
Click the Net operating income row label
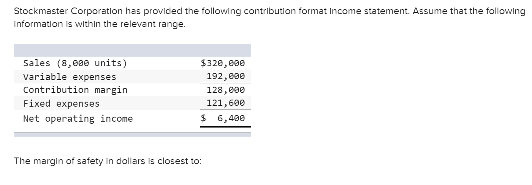click(x=78, y=119)
